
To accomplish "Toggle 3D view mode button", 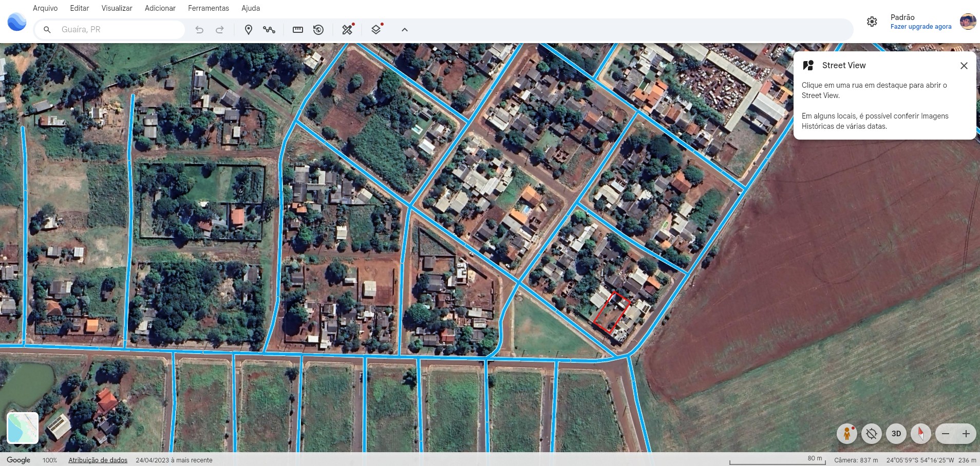I will point(896,434).
